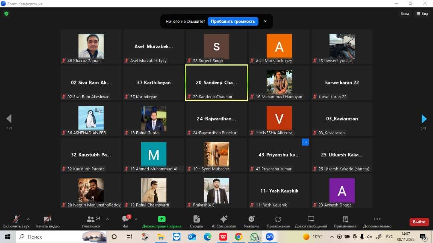The image size is (433, 243).
Task: Click the green encryption shield icon
Action: [6, 14]
